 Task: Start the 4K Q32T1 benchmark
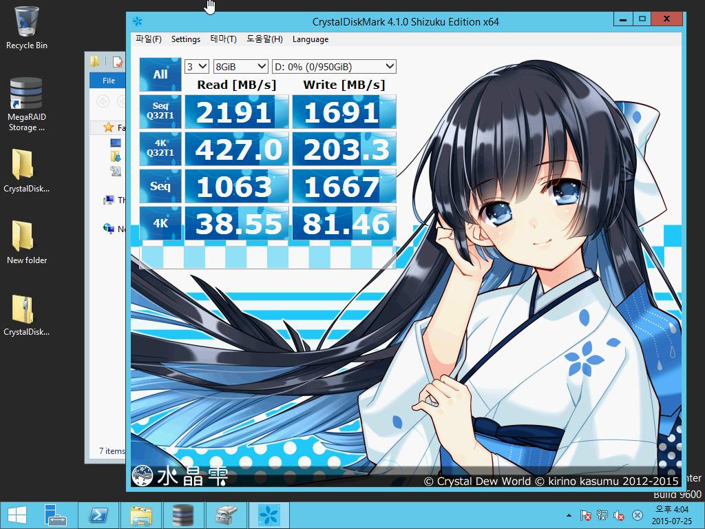(x=160, y=149)
